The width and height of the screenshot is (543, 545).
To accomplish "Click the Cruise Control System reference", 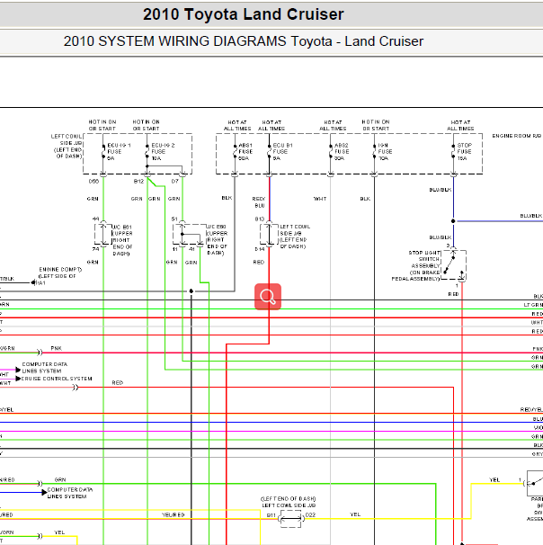I will (x=58, y=379).
